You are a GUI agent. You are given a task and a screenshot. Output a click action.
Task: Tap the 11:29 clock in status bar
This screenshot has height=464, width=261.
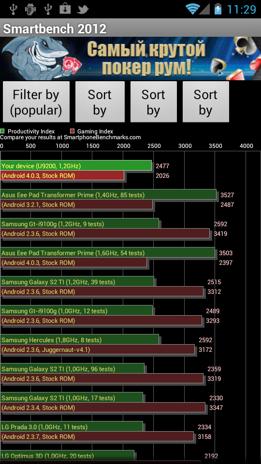[x=241, y=10]
